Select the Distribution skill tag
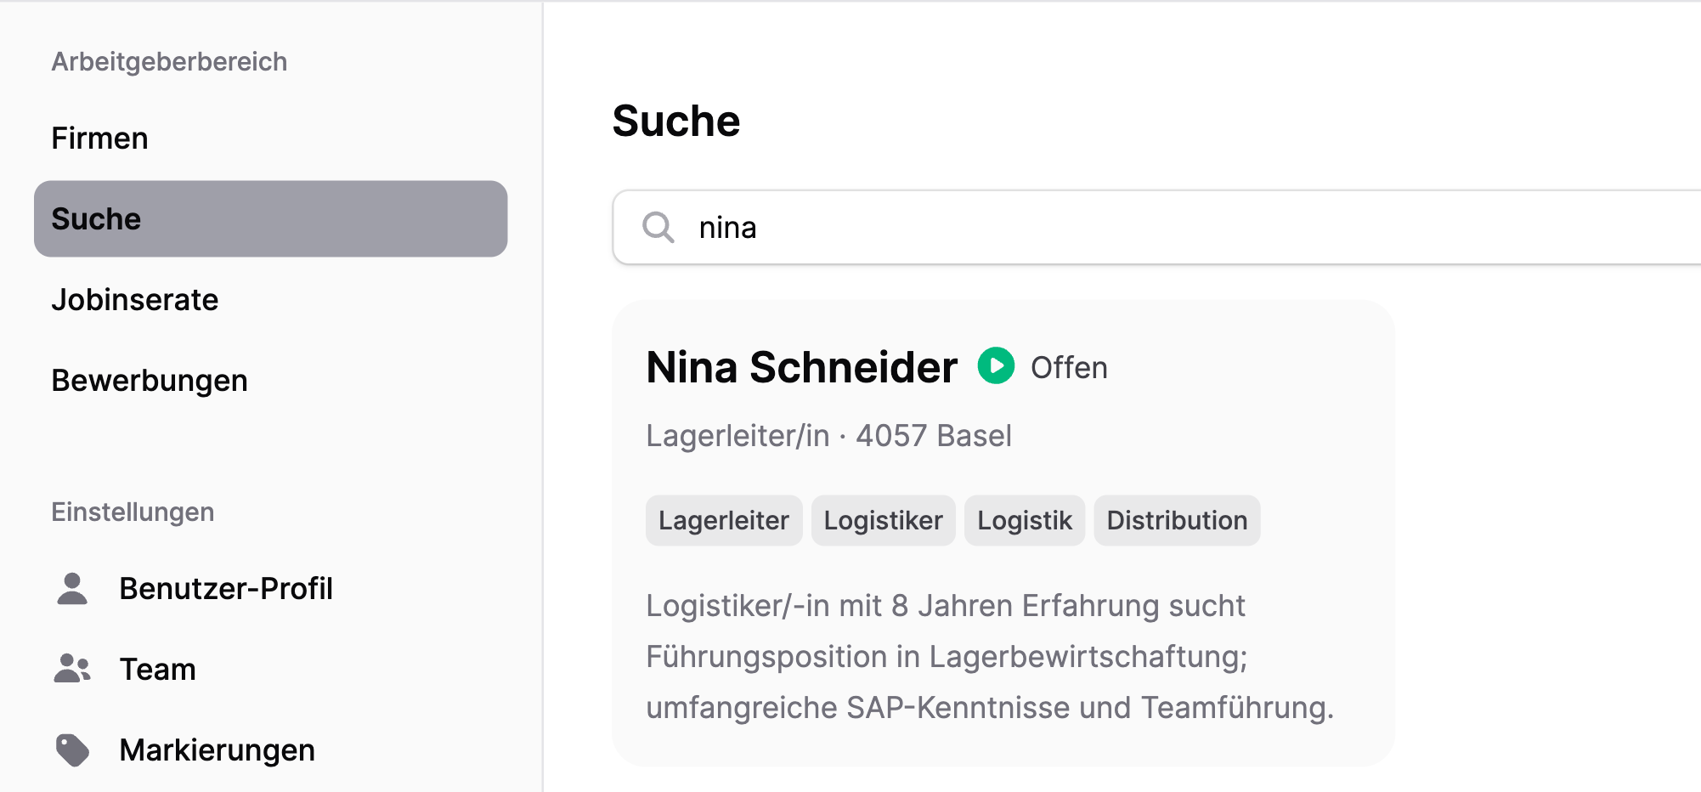The image size is (1701, 792). coord(1177,519)
